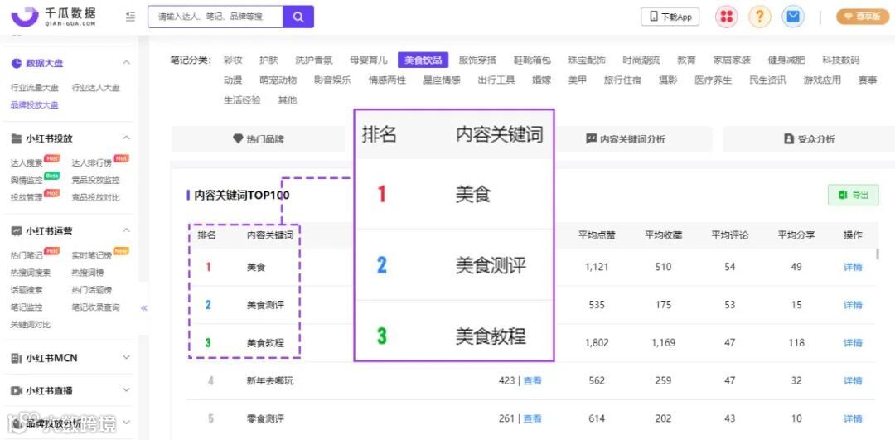The image size is (895, 440).
Task: Expand the 小红书MCN section
Action: coord(126,358)
